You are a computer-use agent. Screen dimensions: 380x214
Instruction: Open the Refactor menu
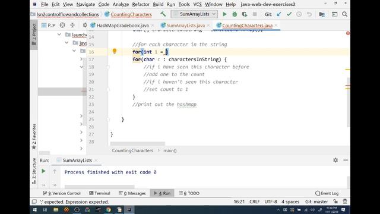141,4
